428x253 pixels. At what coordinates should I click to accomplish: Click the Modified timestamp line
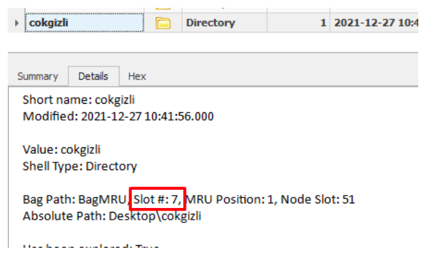[x=118, y=117]
